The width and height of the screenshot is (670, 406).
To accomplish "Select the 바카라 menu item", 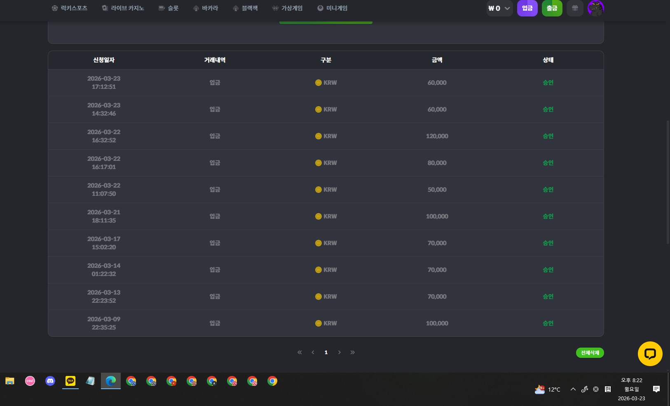I will click(x=206, y=8).
